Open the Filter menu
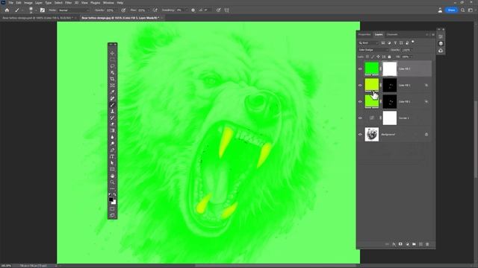Screen dimensions: 478x268 [68, 3]
